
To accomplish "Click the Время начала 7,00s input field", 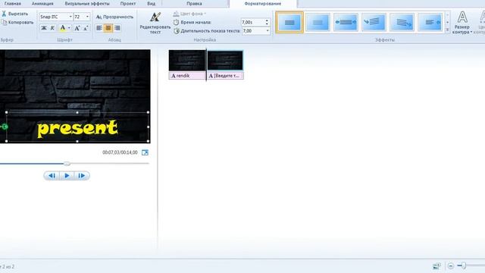I will click(x=252, y=22).
